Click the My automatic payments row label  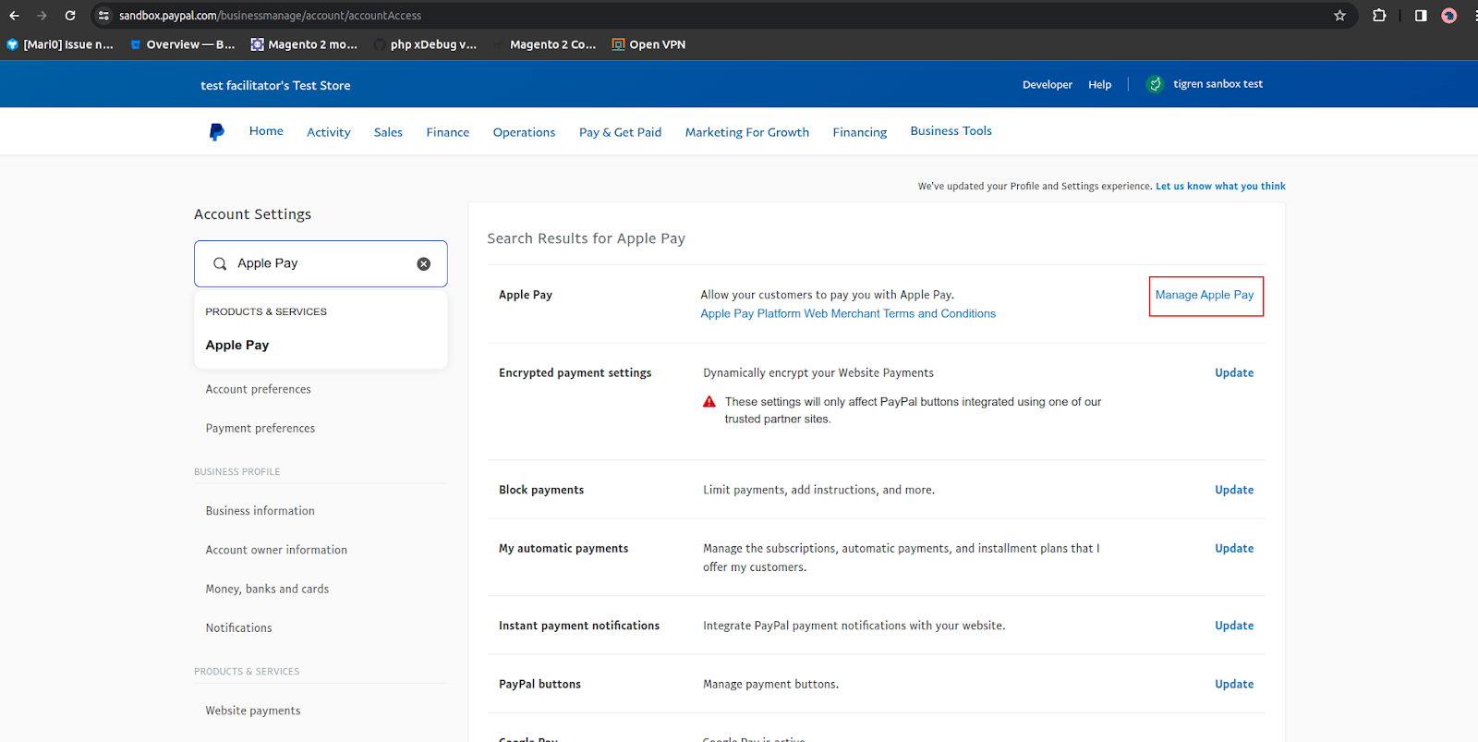click(x=563, y=548)
